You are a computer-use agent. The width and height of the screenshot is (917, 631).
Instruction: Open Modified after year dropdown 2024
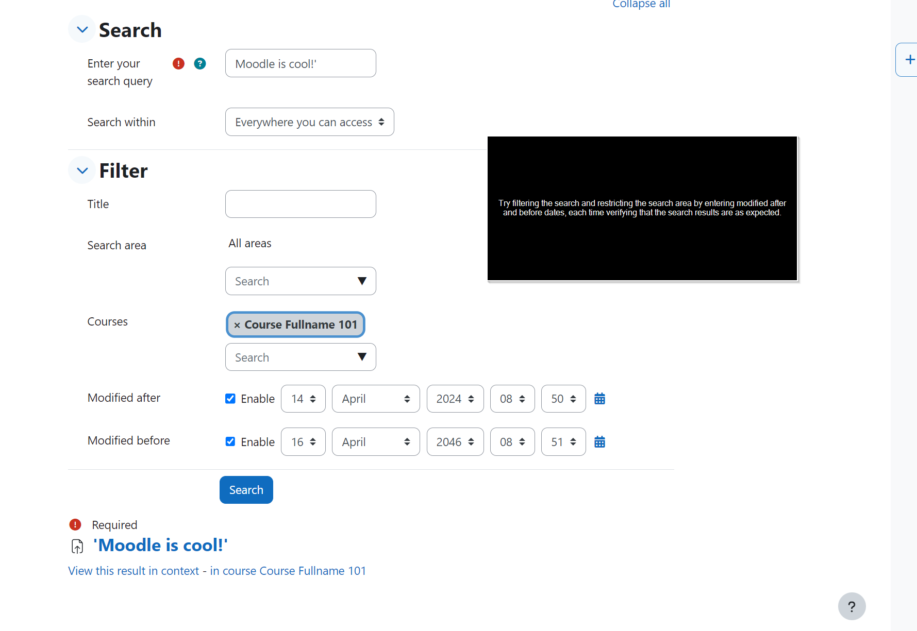point(455,399)
